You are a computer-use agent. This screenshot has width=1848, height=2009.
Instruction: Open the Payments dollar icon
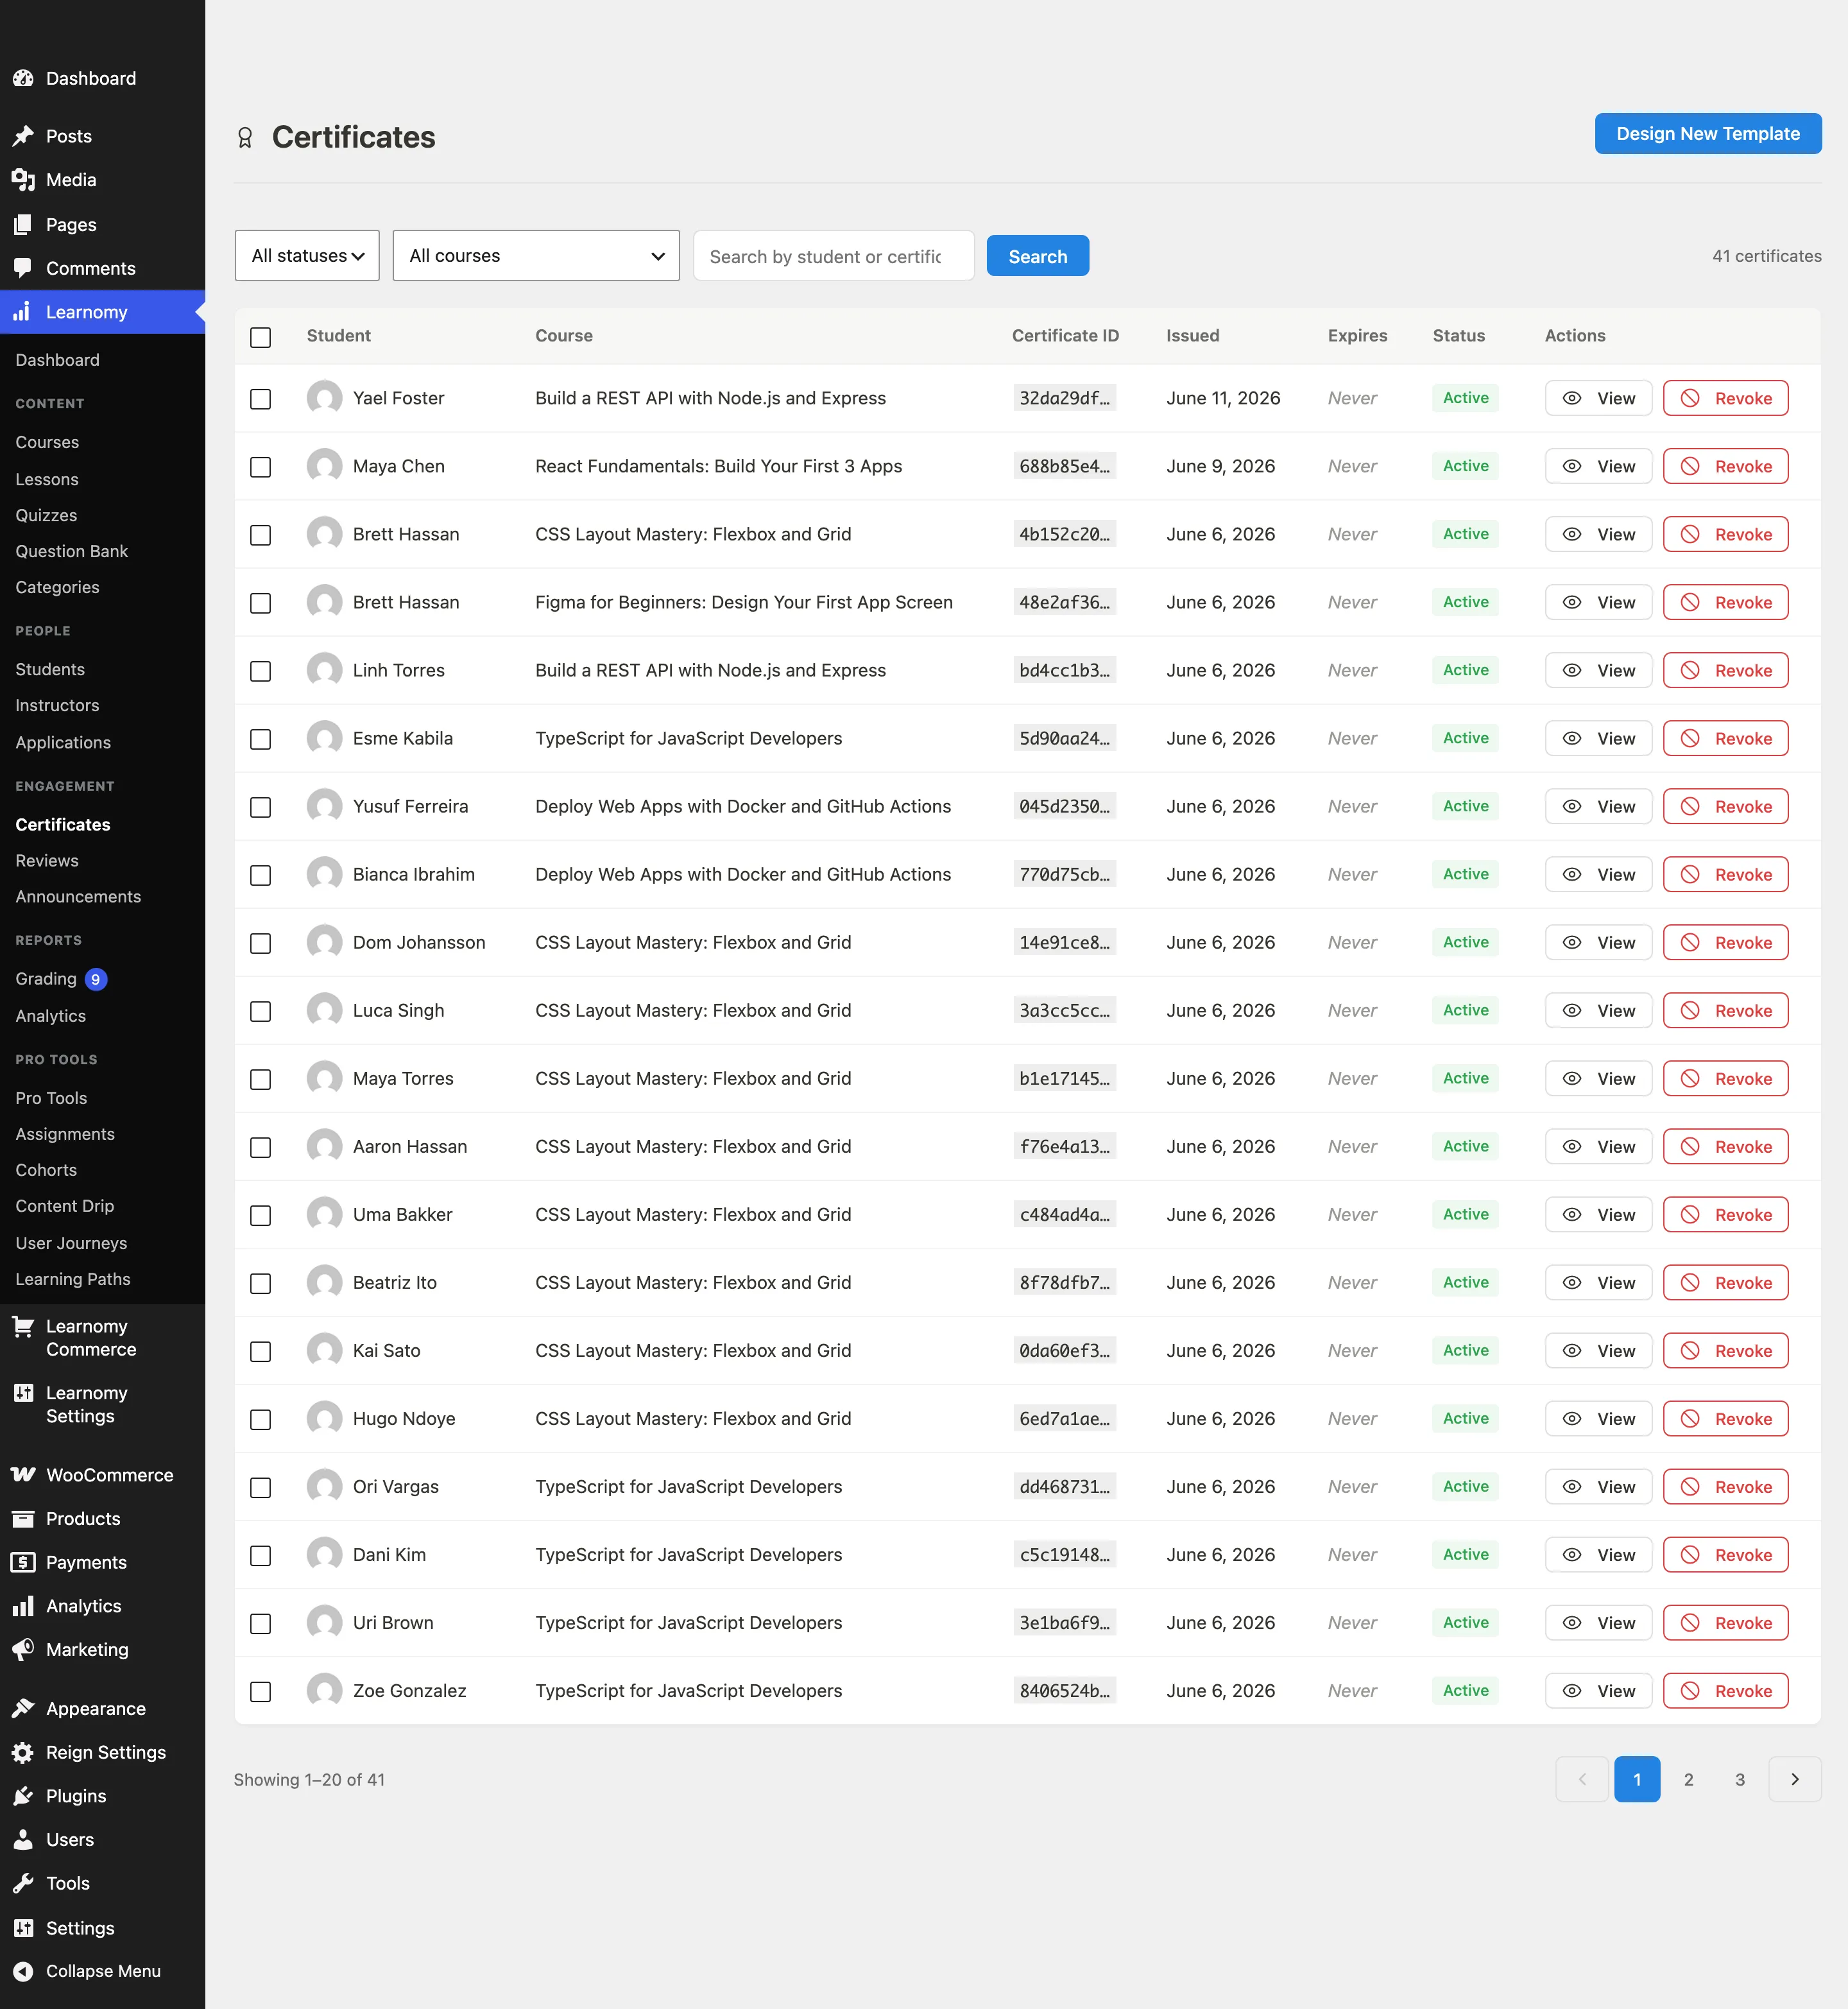(x=23, y=1562)
